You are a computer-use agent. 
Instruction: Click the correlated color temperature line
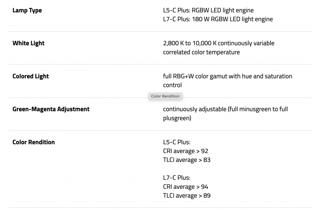coord(201,52)
